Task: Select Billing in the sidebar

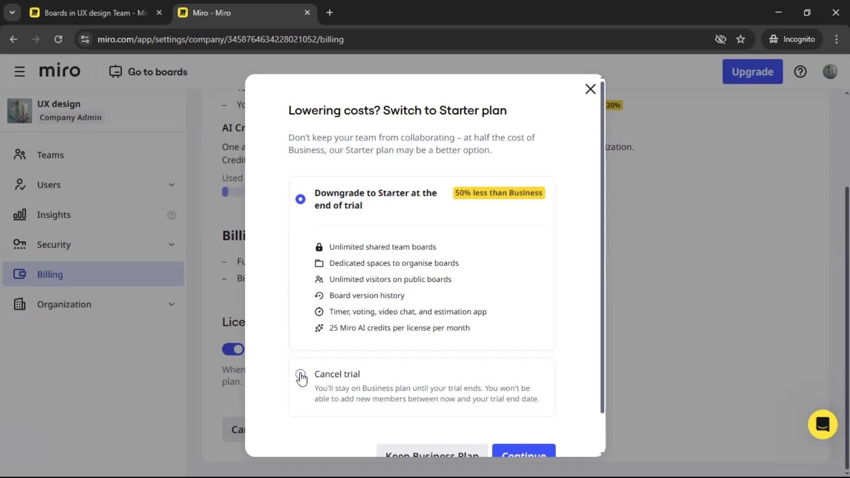Action: coord(93,274)
